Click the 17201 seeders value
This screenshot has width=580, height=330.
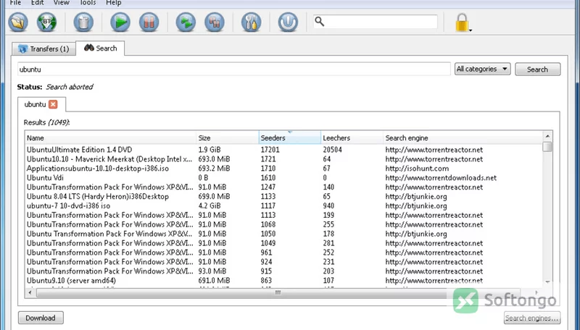pyautogui.click(x=270, y=150)
